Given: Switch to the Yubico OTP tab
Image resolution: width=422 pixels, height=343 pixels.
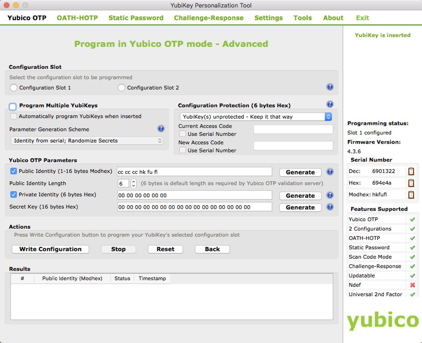Looking at the screenshot, I should (27, 18).
